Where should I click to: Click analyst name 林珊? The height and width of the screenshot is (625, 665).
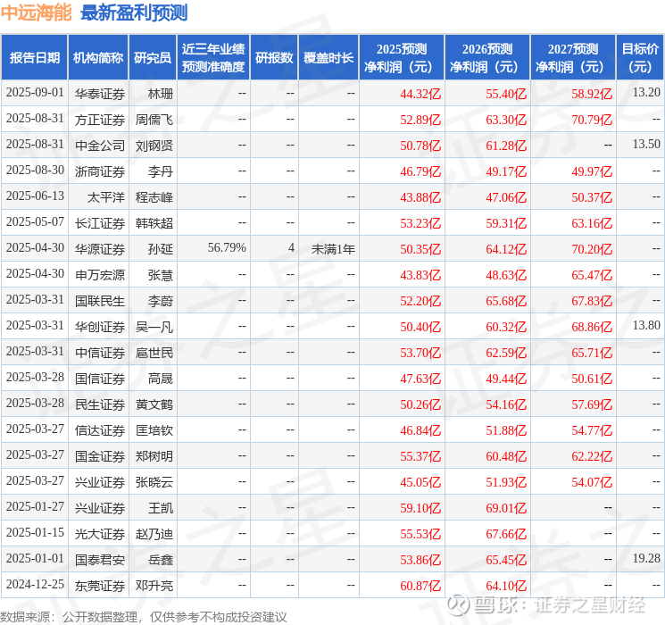click(x=161, y=94)
